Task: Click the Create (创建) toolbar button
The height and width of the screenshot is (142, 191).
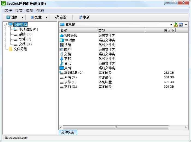Action: click(x=12, y=17)
